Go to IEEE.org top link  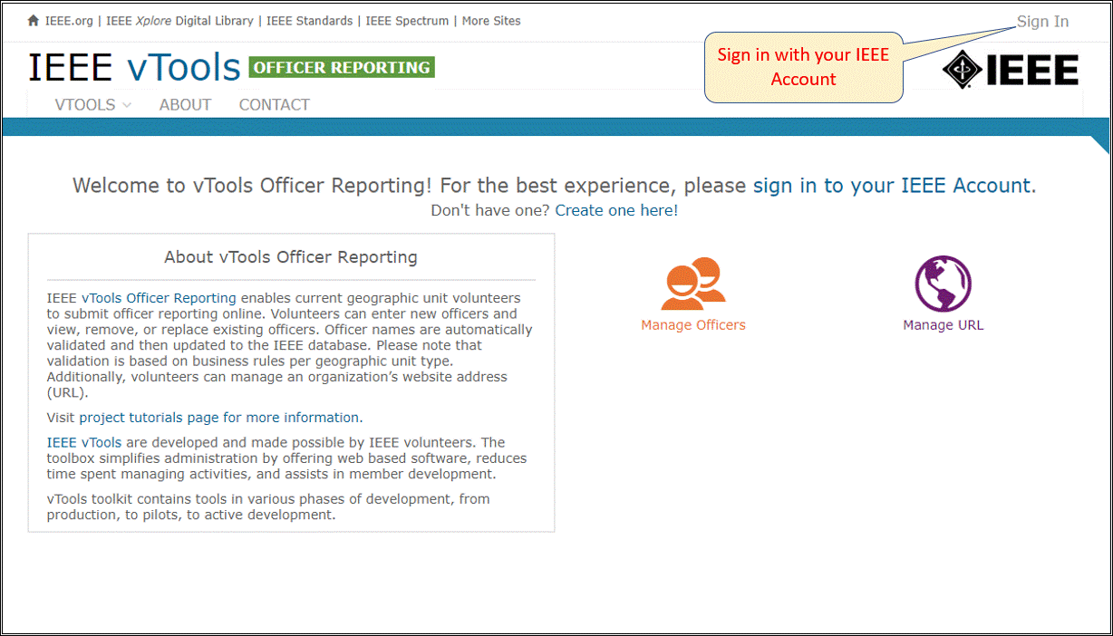pos(68,21)
